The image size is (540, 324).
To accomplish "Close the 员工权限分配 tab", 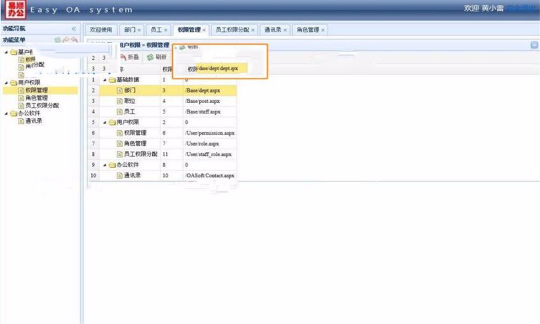I will point(253,30).
